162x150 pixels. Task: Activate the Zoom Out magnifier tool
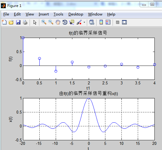(x=51, y=22)
